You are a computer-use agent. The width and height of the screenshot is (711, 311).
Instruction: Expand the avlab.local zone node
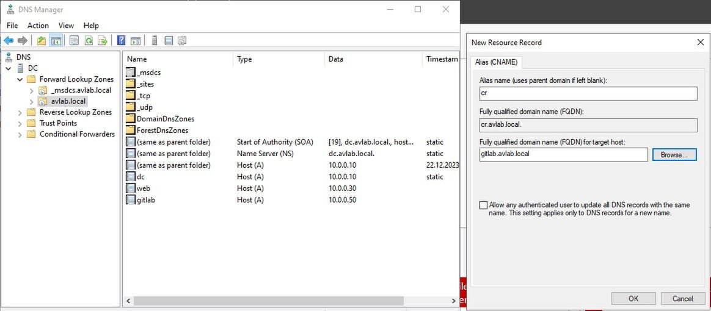click(x=31, y=101)
